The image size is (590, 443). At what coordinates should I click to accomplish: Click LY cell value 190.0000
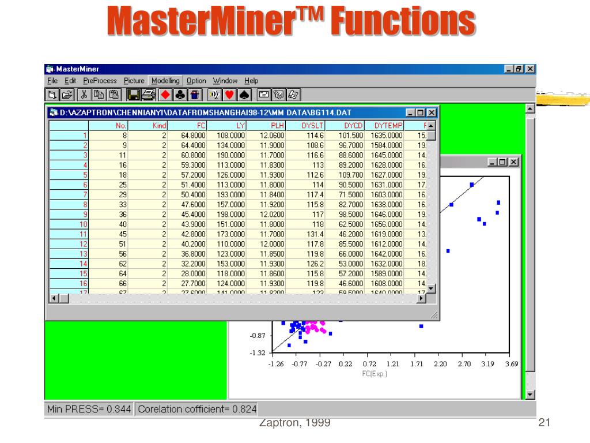[x=226, y=155]
